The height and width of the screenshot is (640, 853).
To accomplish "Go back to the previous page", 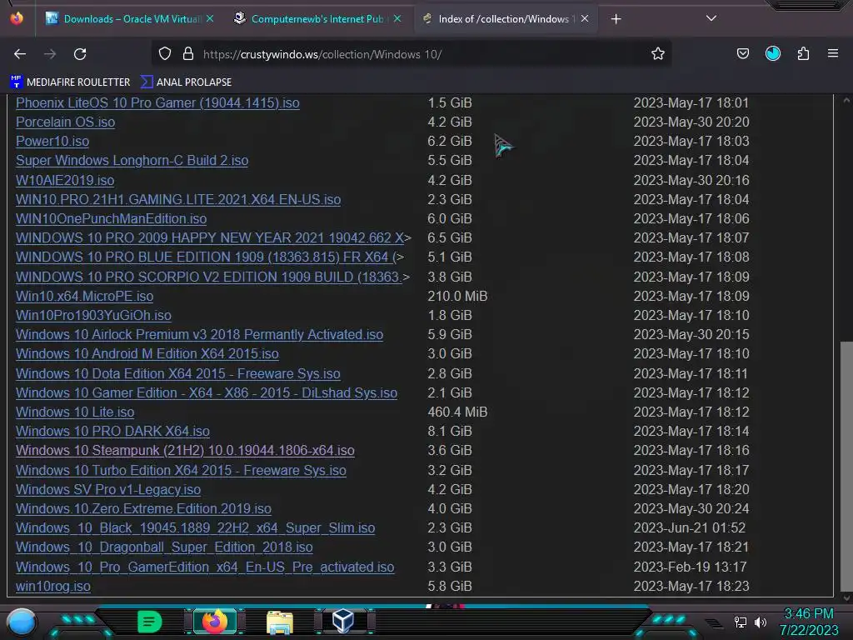I will (20, 54).
